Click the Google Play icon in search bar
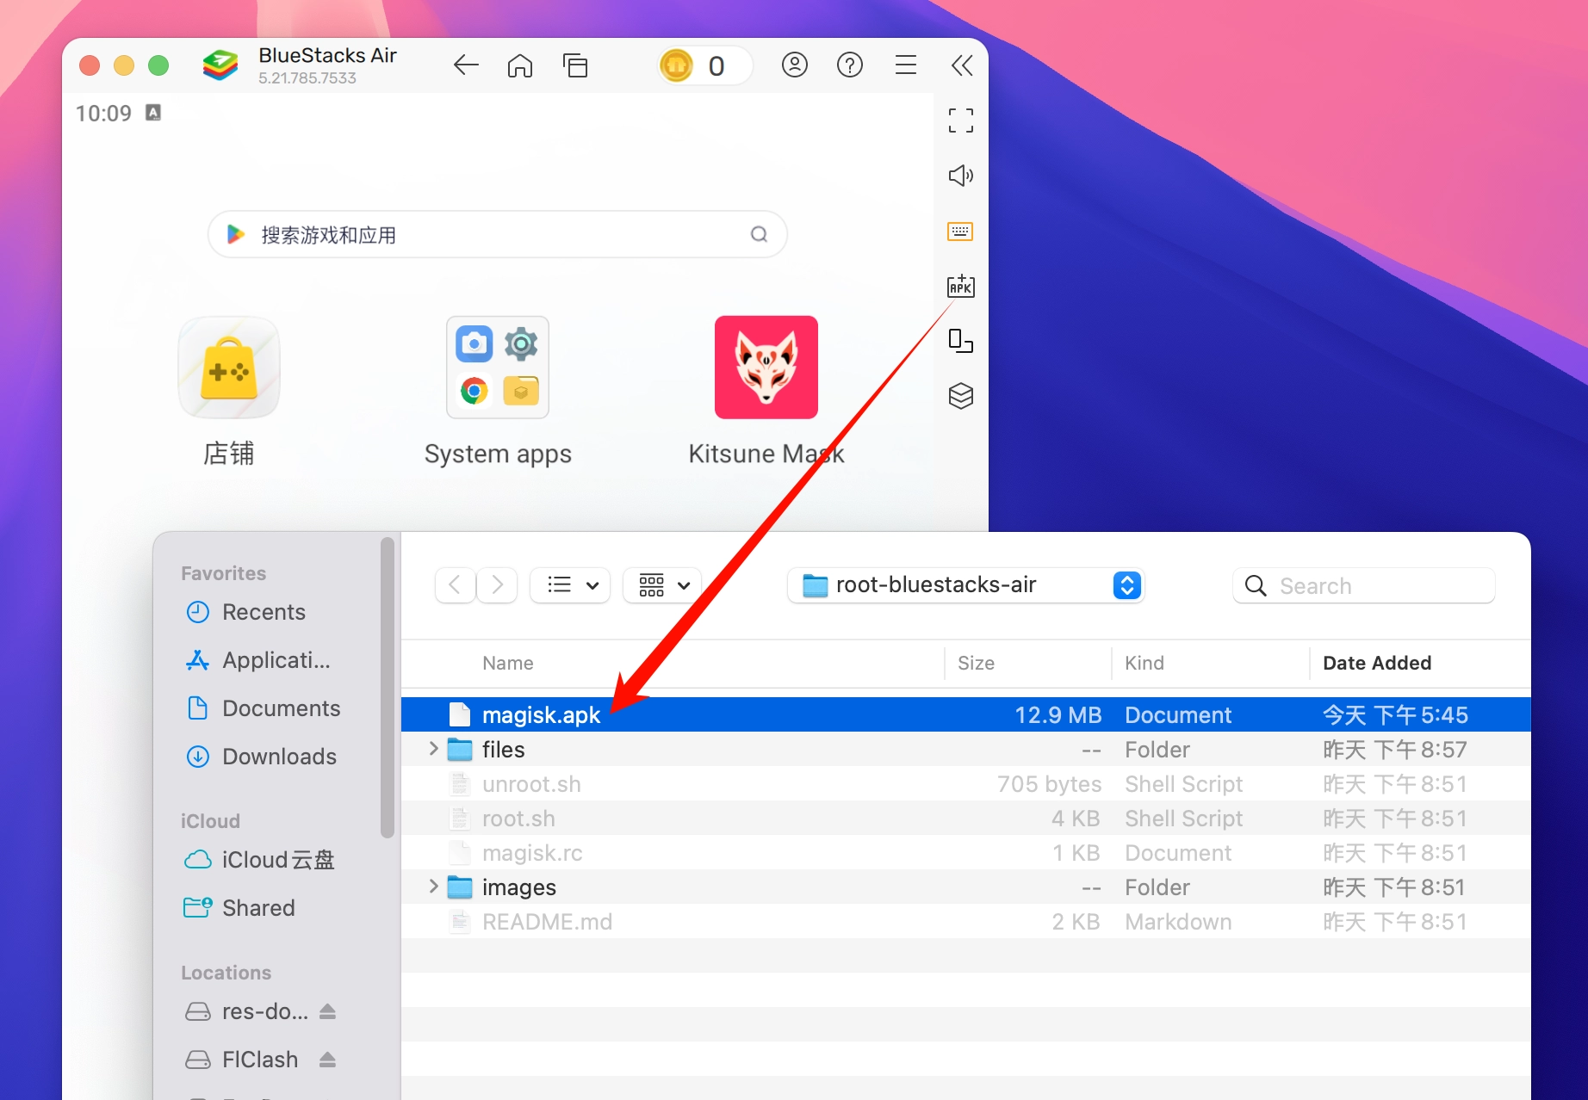1588x1100 pixels. 235,234
